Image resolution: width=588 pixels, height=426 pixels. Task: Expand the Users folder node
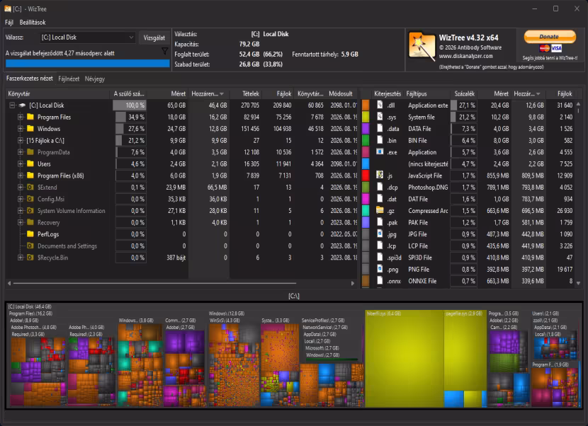(x=21, y=163)
